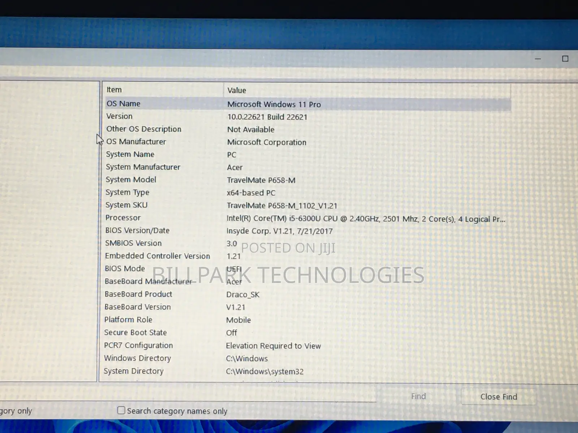The image size is (578, 433).
Task: Select the OS Manufacturer row
Action: [308, 142]
